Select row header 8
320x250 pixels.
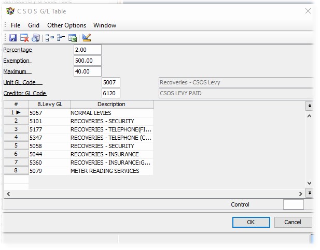(x=16, y=171)
